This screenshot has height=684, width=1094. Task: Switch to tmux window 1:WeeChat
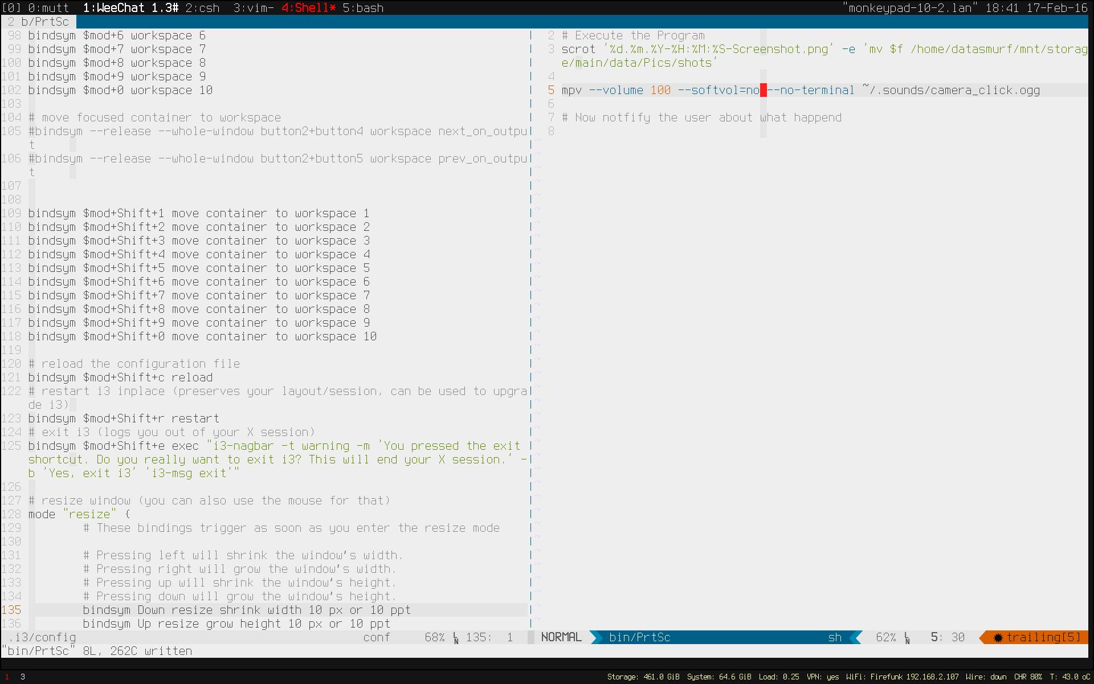tap(130, 8)
